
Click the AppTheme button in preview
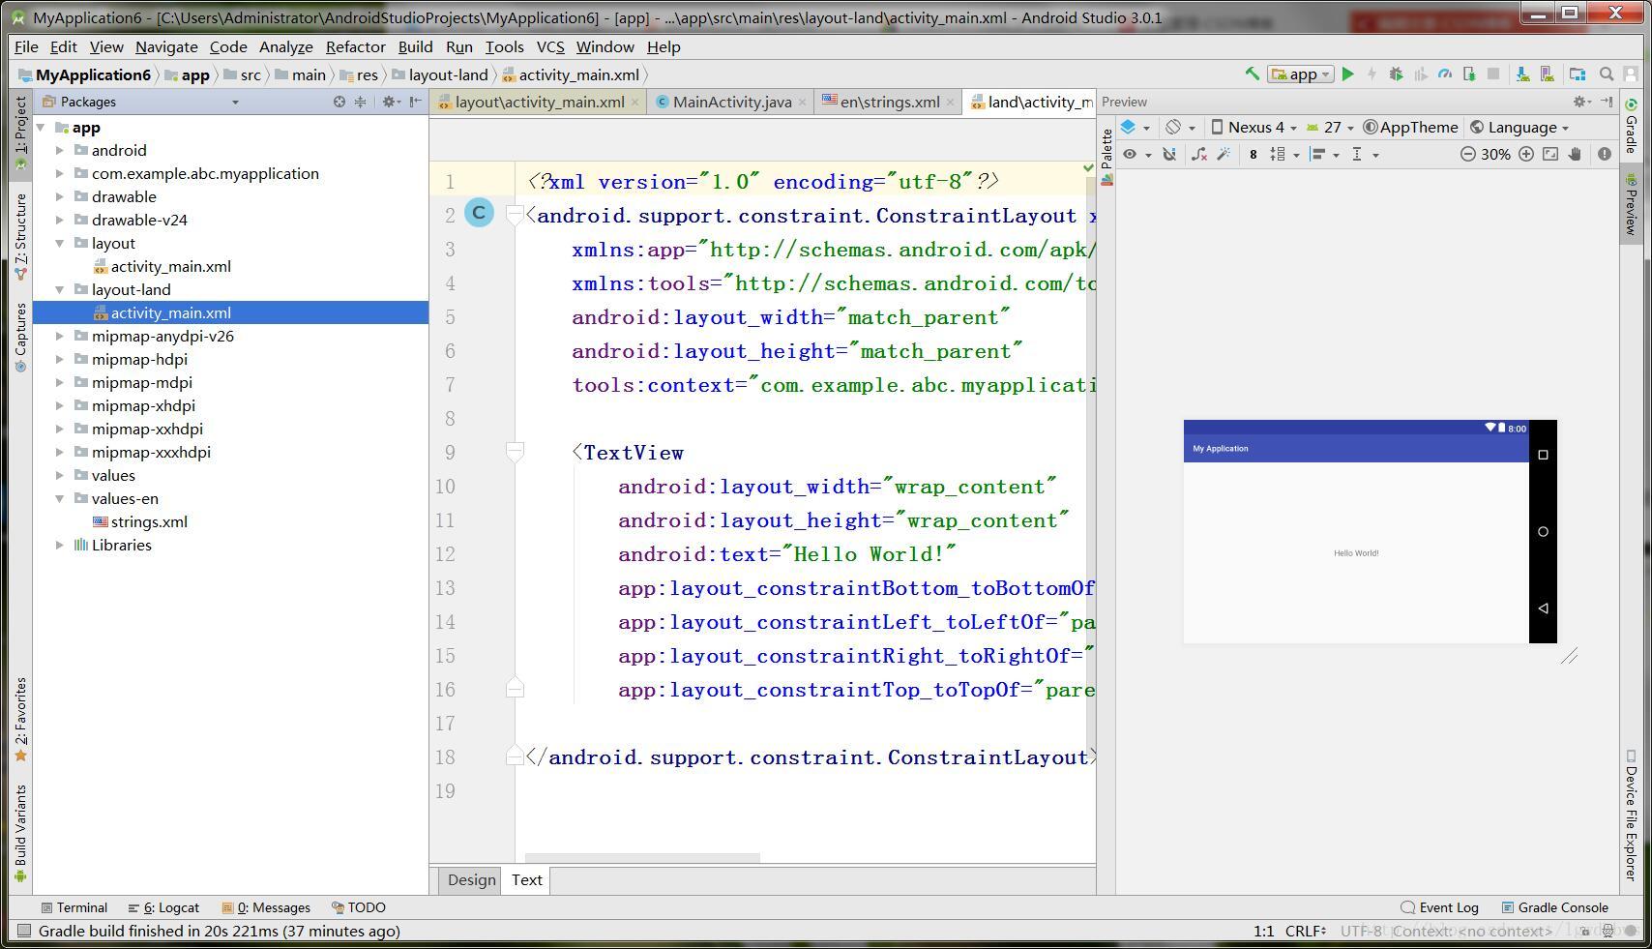coord(1410,128)
